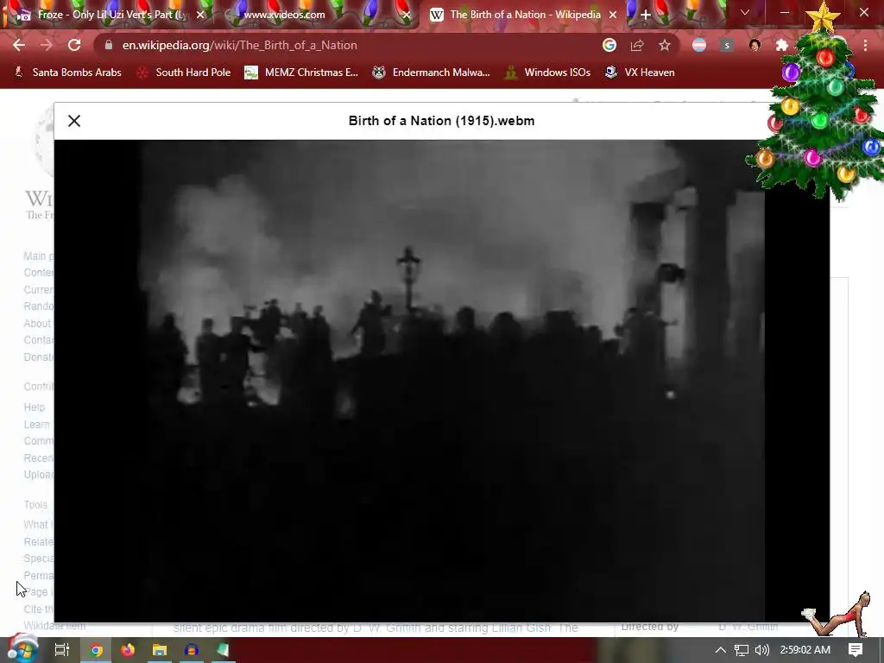
Task: Go back to the previous page
Action: (19, 45)
